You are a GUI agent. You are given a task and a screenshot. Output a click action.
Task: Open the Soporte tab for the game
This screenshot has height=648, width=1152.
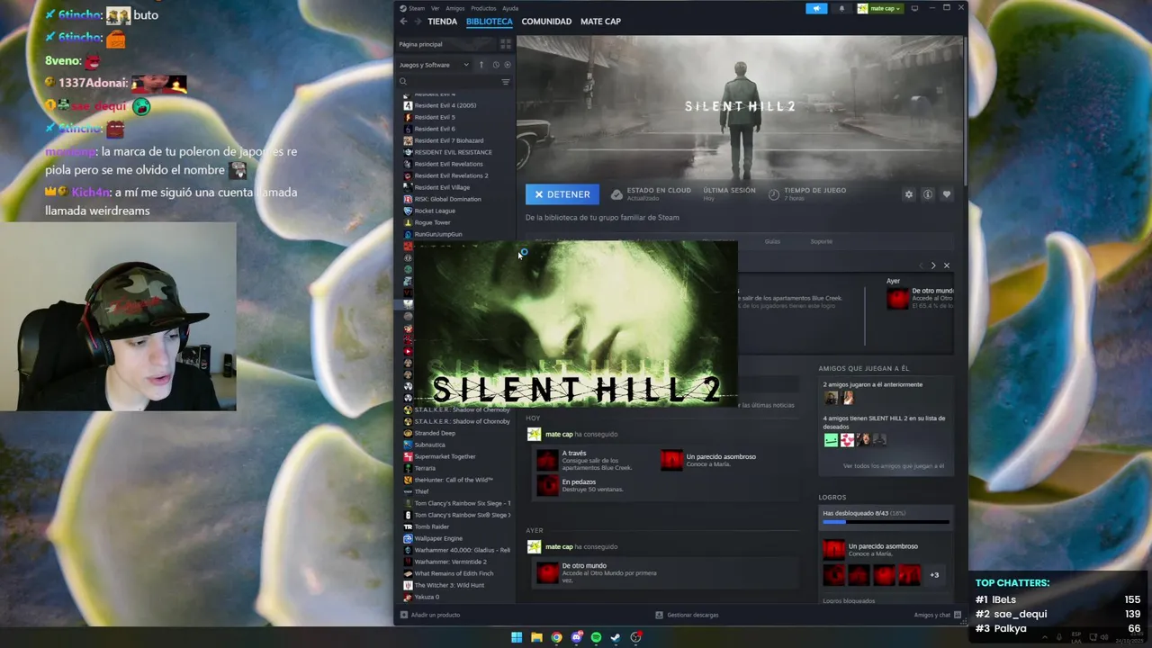pos(821,241)
